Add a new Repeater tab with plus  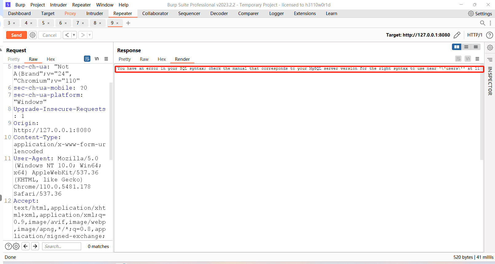(x=128, y=23)
